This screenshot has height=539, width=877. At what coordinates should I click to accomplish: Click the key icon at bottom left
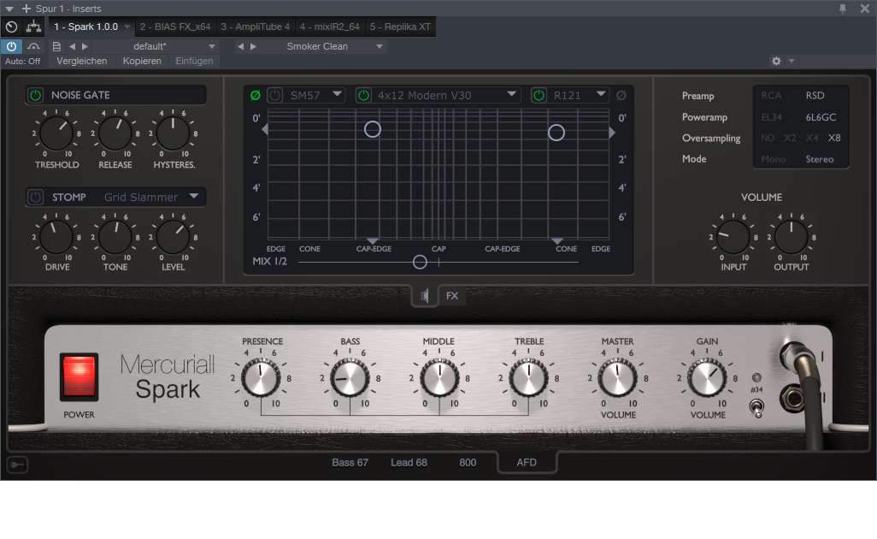click(18, 465)
